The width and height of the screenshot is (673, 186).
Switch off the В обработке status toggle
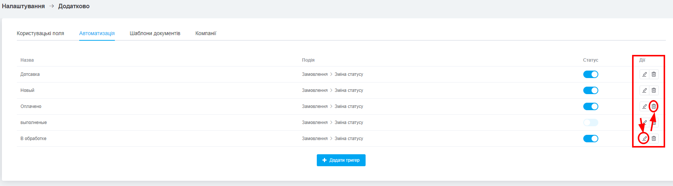[590, 139]
